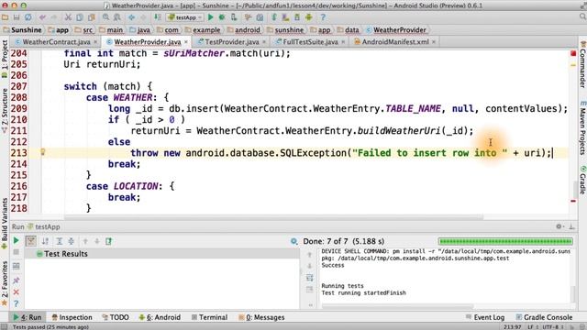The height and width of the screenshot is (330, 587).
Task: Click the Synchronize toolbar icon
Action: point(28,17)
